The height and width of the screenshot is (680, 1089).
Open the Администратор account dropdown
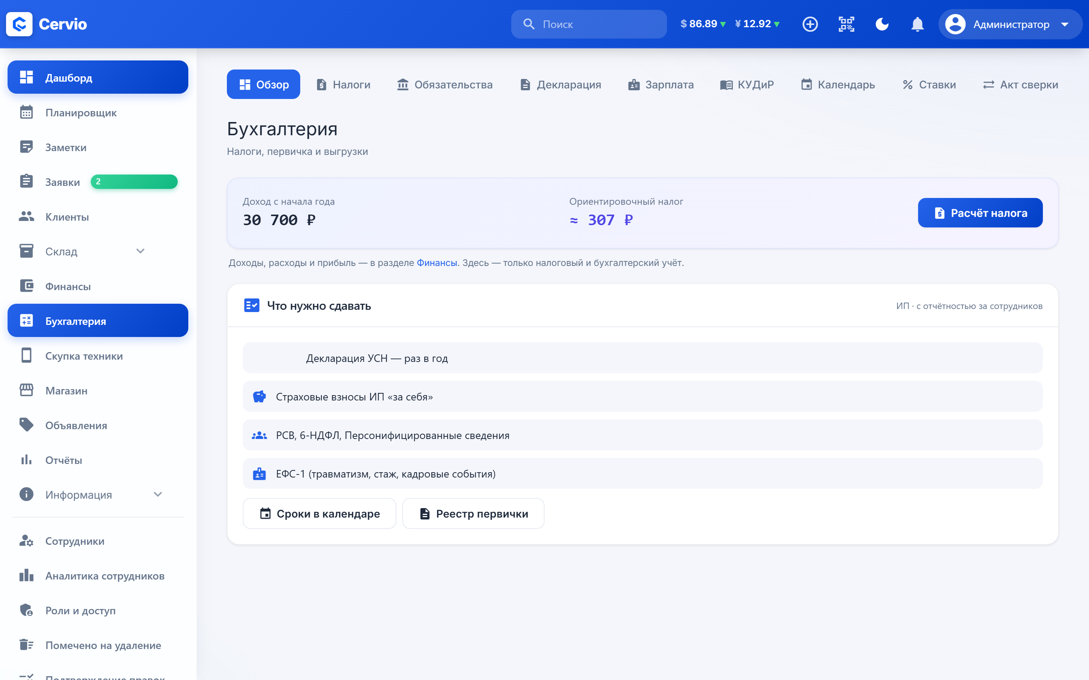pos(1010,24)
